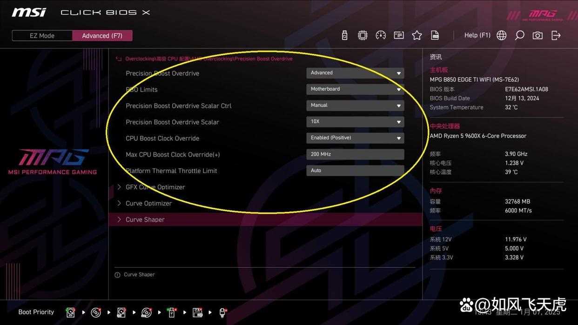Click the memory speed value 6000 MT/s
Screen dimensions: 578x325
(518, 211)
